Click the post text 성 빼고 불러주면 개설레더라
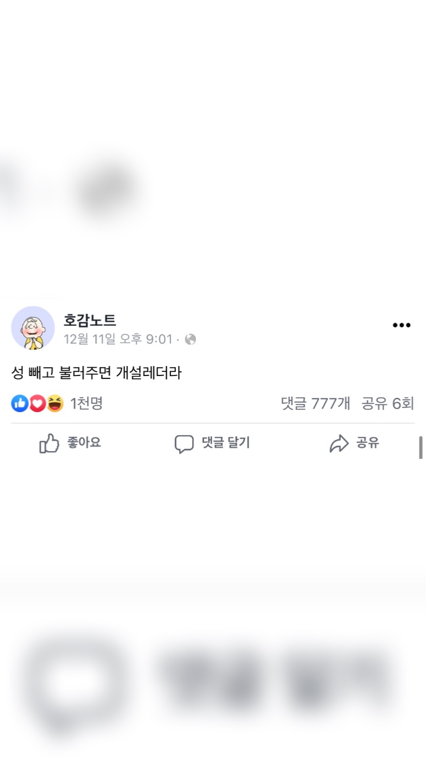Screen dimensions: 426x758 tap(96, 373)
